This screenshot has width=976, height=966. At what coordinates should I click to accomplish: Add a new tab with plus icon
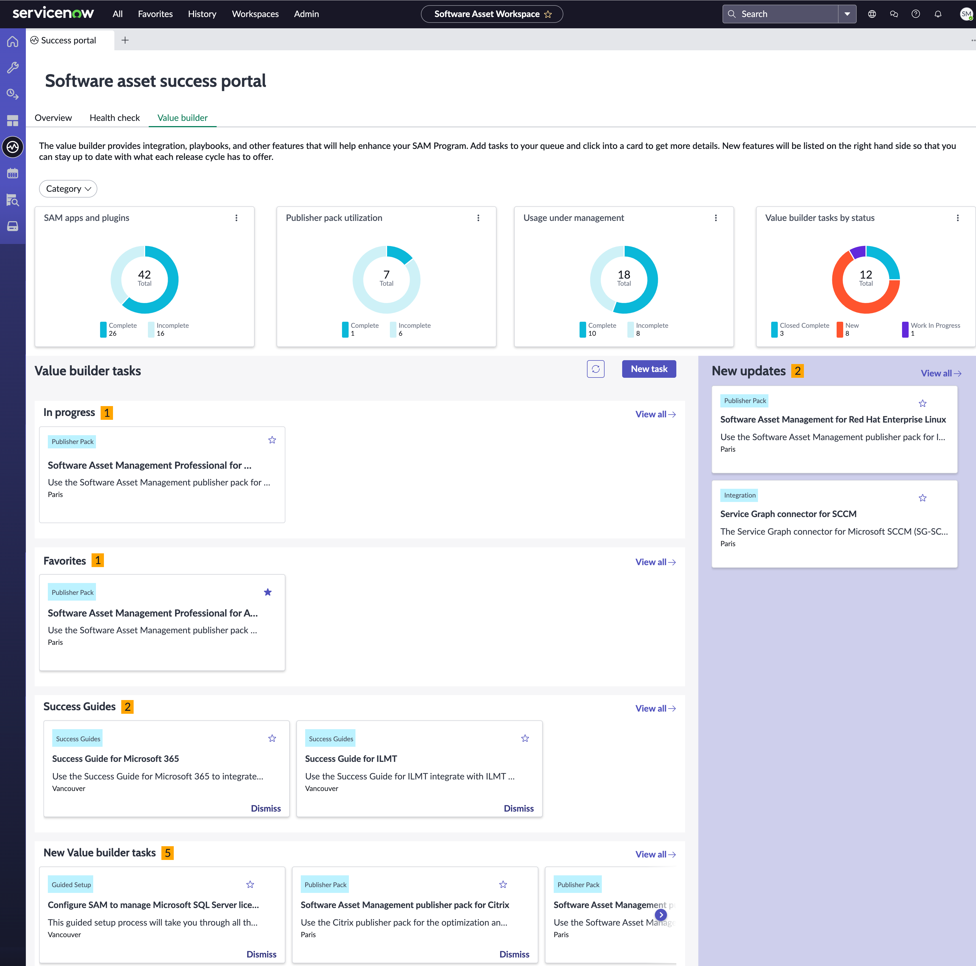[125, 40]
